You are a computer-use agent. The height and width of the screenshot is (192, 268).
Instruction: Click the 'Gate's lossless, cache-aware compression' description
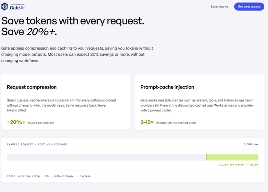[61, 105]
